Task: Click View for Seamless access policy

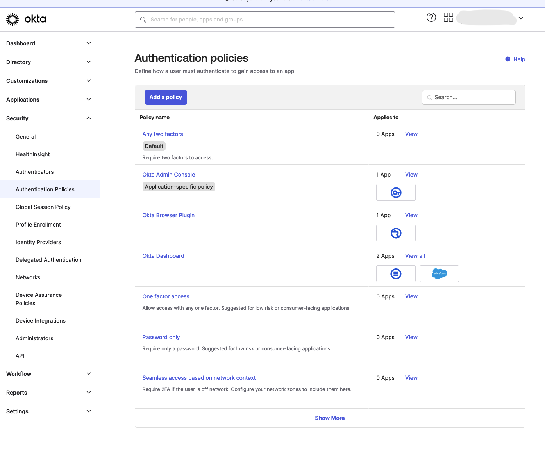Action: coord(411,378)
